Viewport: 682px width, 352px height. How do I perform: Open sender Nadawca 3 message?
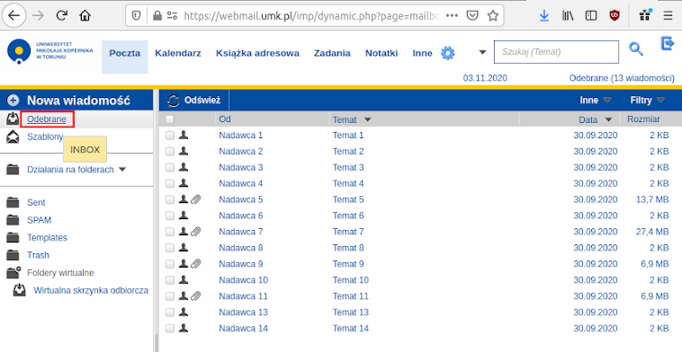point(240,168)
